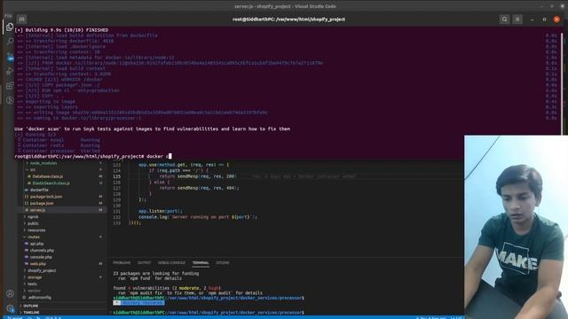Expand the tests folder
The height and width of the screenshot is (319, 568).
tap(32, 284)
